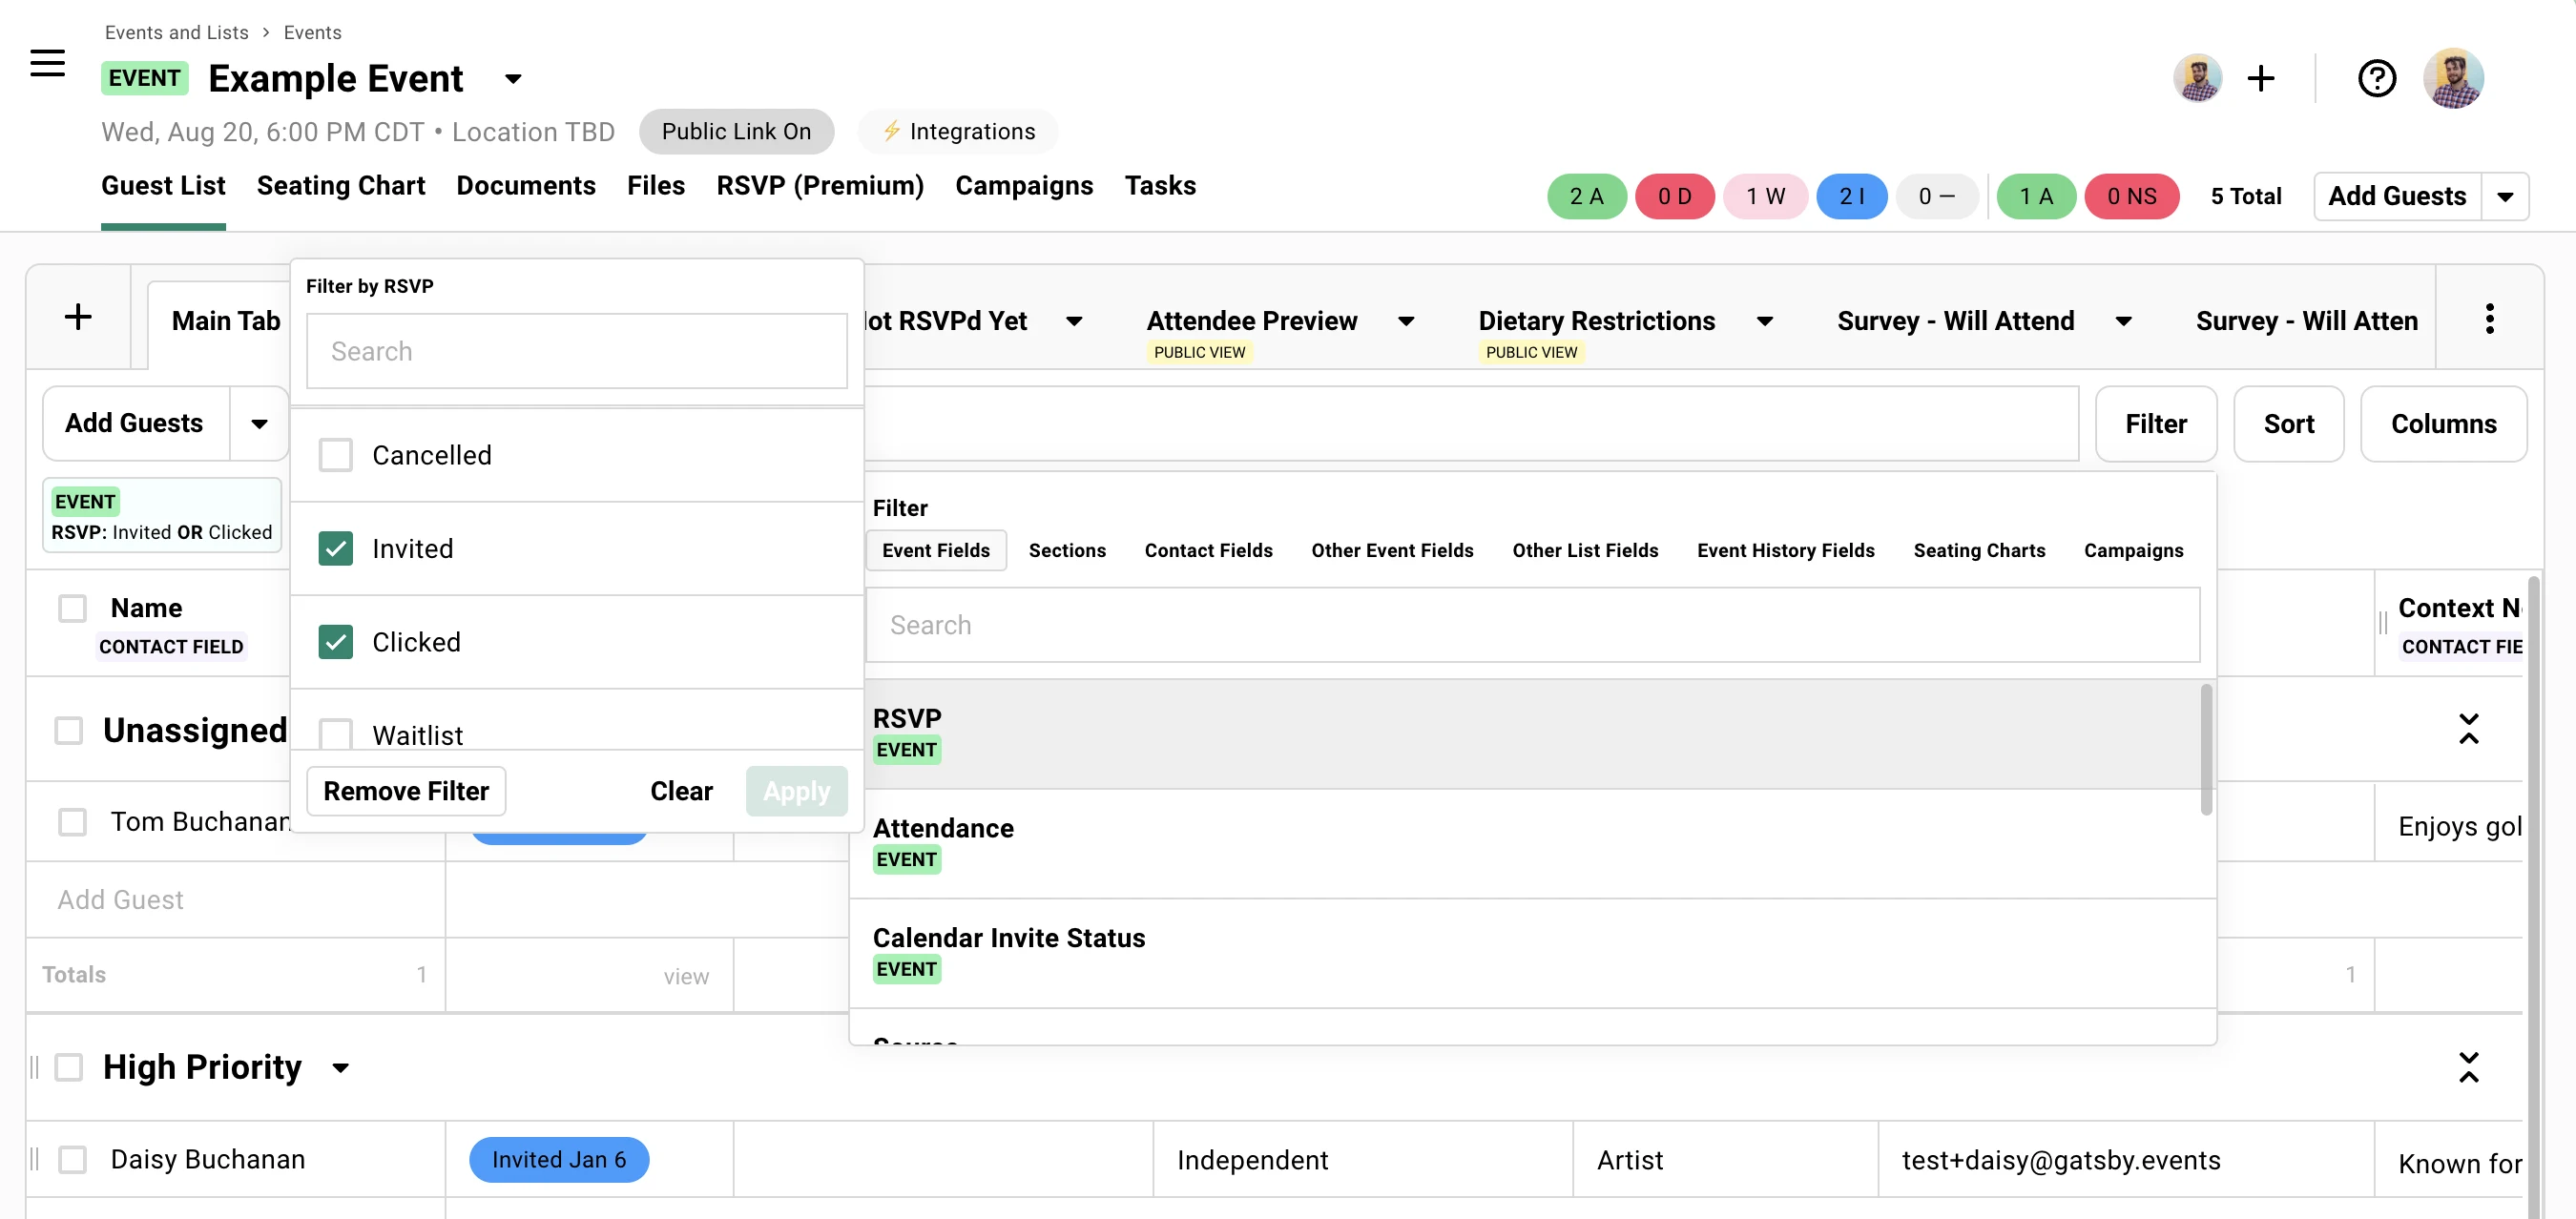Uncheck the Invited RSVP filter option
Screen dimensions: 2576x1219
pyautogui.click(x=336, y=548)
